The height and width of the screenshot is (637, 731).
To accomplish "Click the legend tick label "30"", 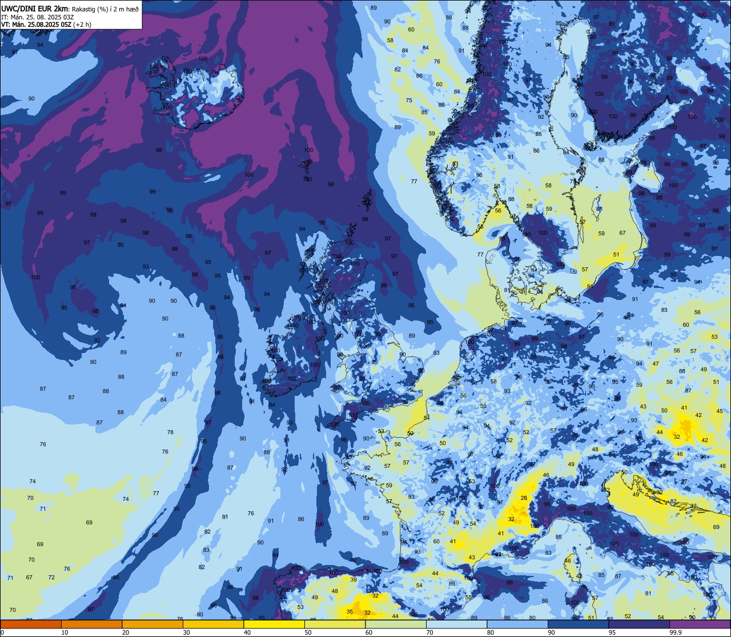I will pos(186,632).
